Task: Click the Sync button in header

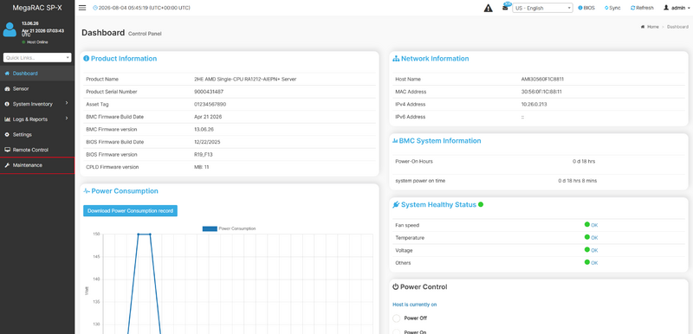Action: 612,8
